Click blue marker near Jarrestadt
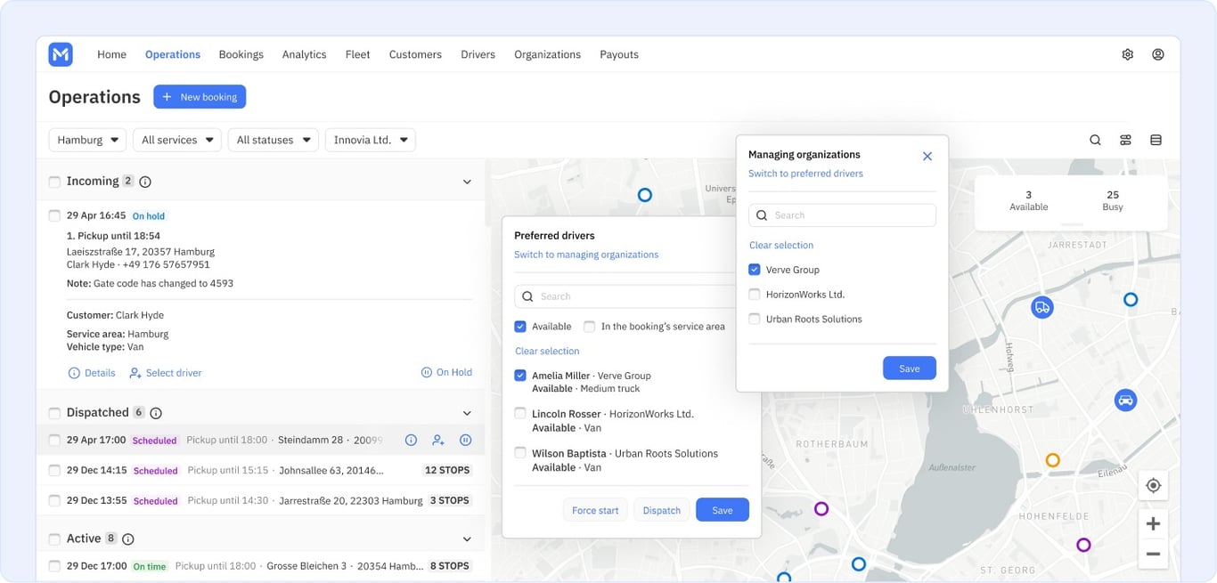Screen dimensions: 1217x583 1131,300
